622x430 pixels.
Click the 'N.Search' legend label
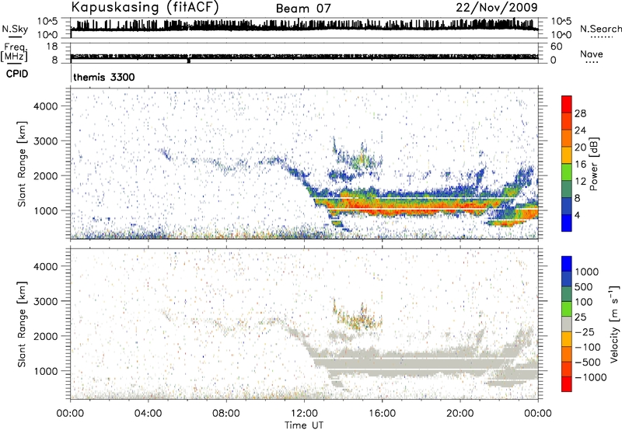point(600,29)
